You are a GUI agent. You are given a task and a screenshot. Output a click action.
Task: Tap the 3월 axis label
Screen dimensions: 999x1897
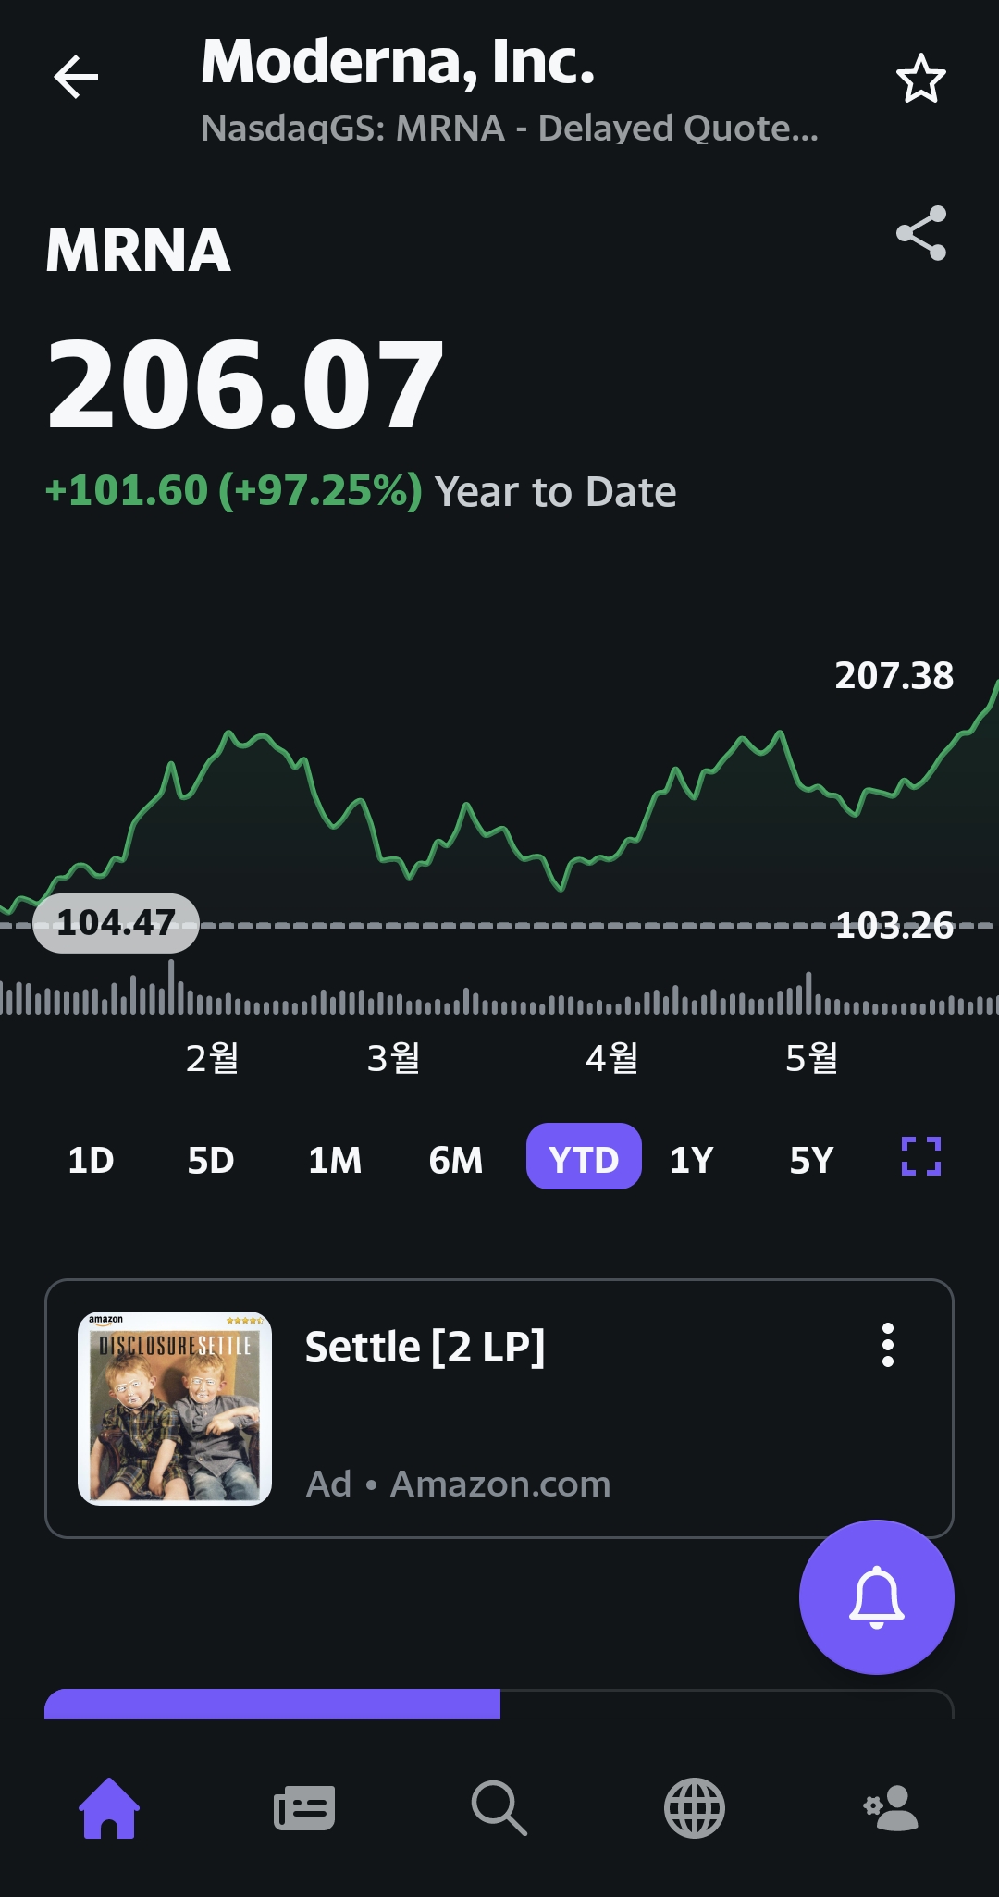394,1057
